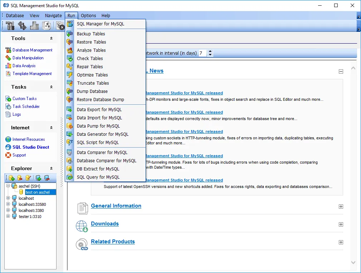
Task: Open the SQL Studio Direct link
Action: pyautogui.click(x=31, y=147)
